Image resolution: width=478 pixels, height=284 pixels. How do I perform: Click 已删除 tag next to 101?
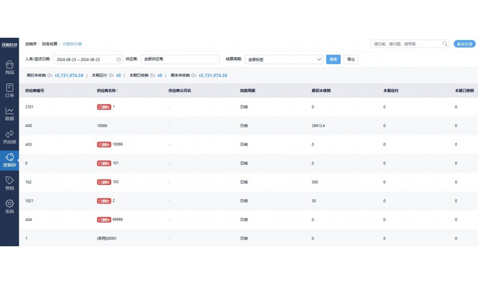click(x=104, y=163)
